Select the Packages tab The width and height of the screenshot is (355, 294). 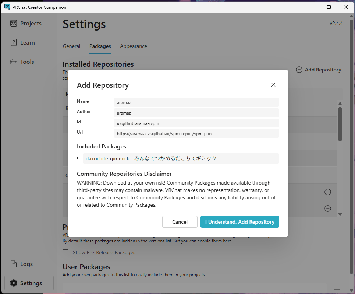tap(100, 46)
